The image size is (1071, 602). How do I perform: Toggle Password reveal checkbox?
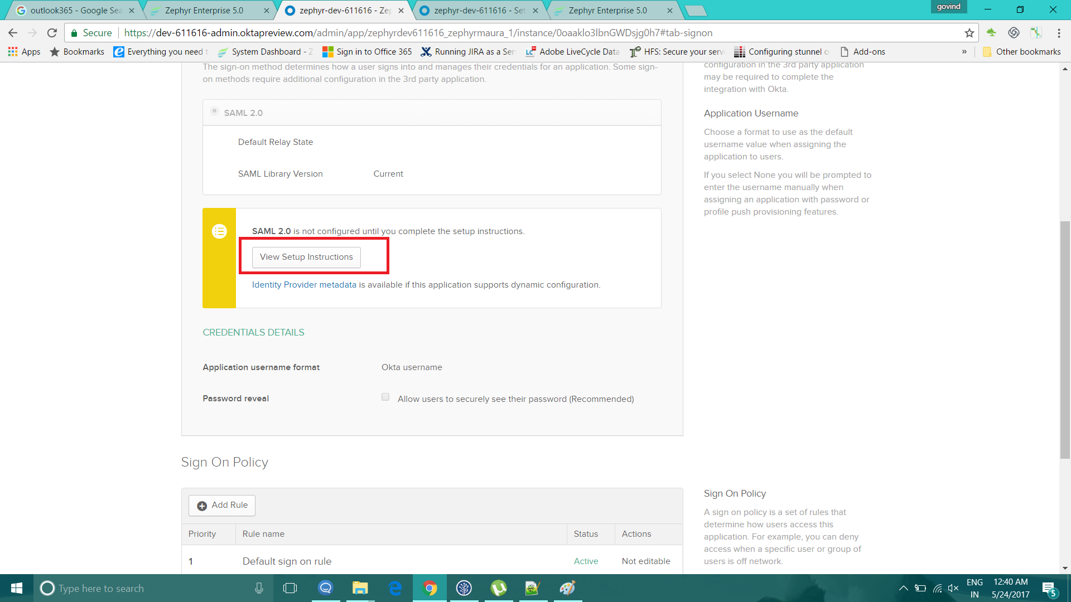(385, 397)
